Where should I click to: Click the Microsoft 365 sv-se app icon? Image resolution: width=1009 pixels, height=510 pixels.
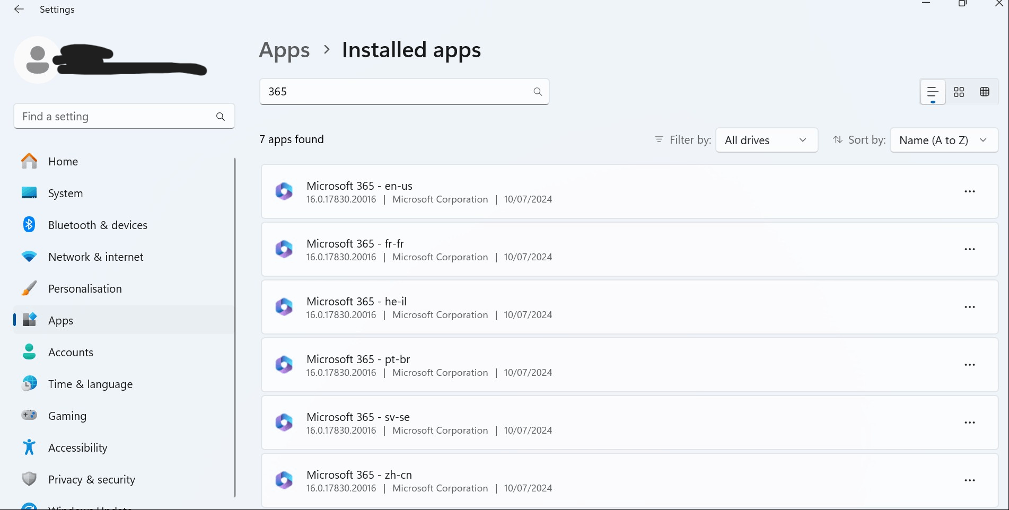(x=284, y=423)
